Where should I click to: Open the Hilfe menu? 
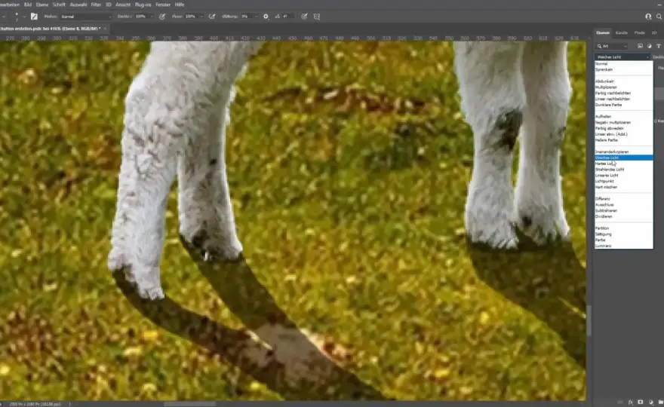[x=180, y=5]
